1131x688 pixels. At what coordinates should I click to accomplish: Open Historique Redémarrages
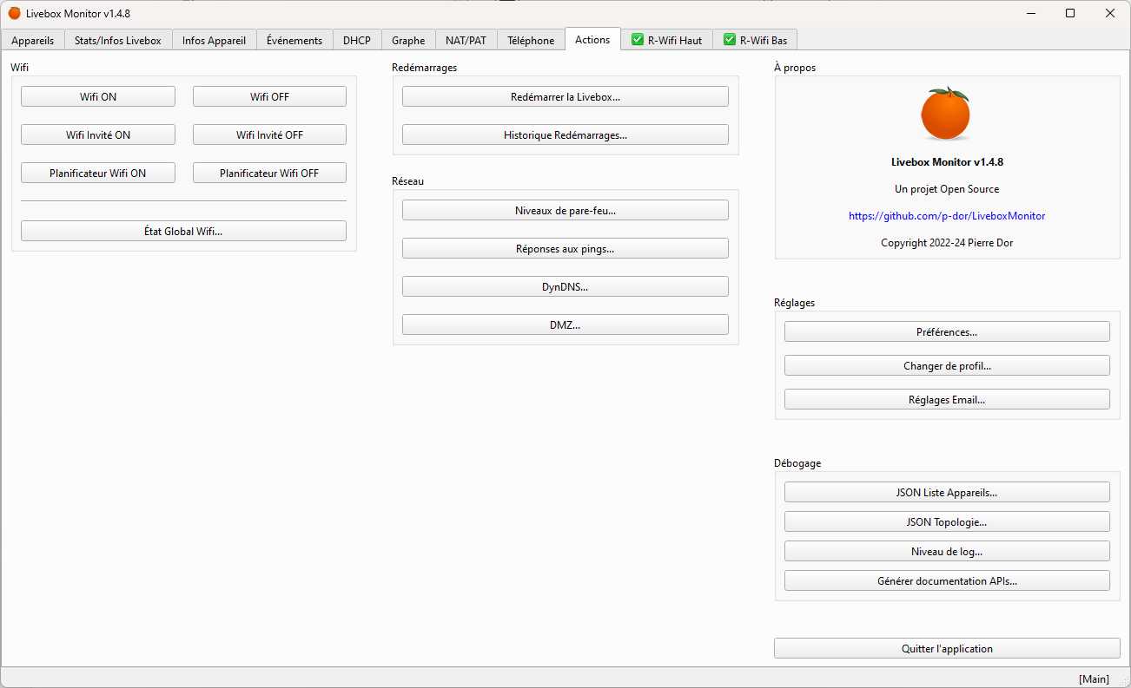(x=565, y=134)
